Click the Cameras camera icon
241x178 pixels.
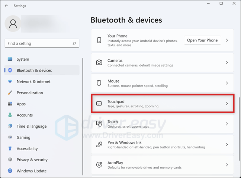[99, 63]
